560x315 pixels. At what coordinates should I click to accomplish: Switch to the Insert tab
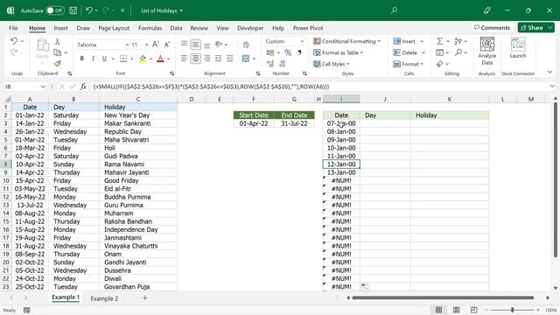60,28
